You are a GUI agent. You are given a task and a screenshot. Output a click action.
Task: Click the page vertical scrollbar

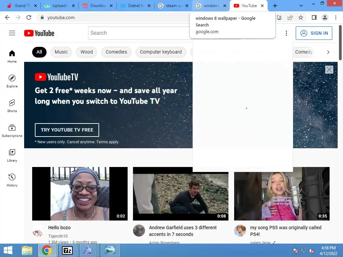click(x=340, y=43)
